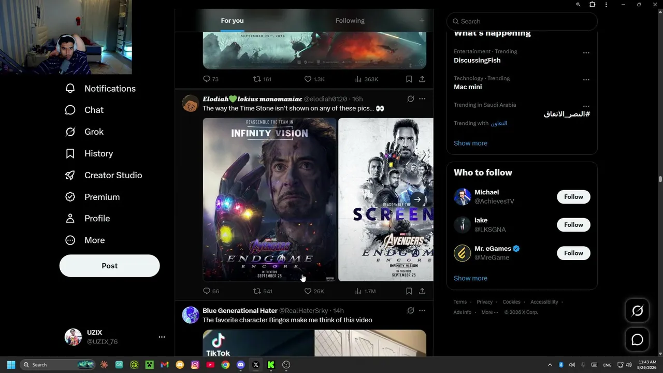Repost the post with 161 reposts
This screenshot has height=373, width=663.
262,79
